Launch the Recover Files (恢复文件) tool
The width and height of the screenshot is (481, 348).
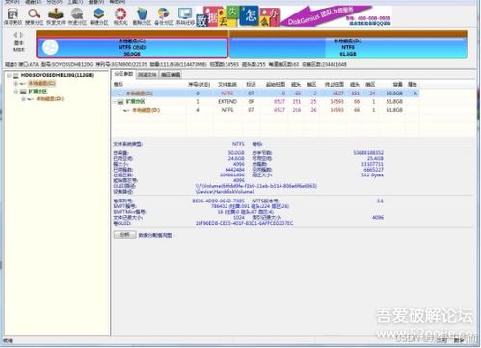[56, 16]
